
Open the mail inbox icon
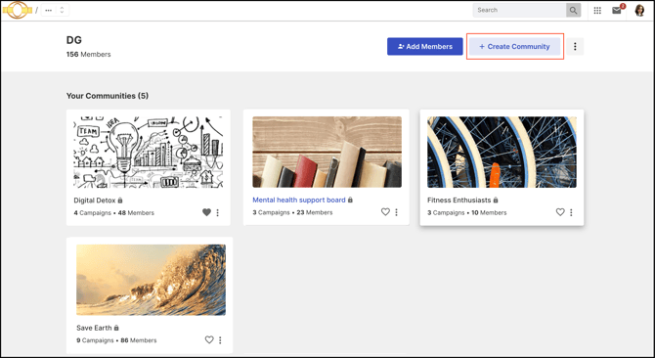[x=617, y=11]
